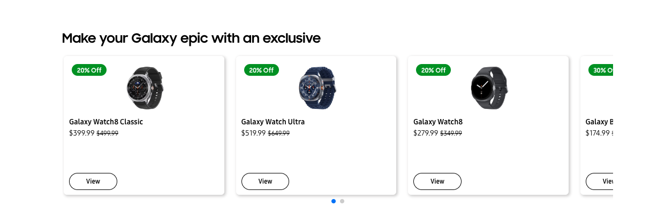Click the 20% Off badge on Galaxy Watch8 card

(x=433, y=70)
